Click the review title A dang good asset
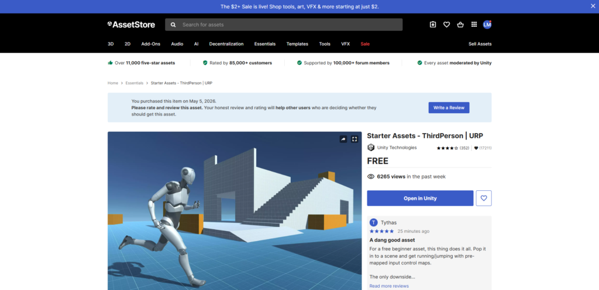The width and height of the screenshot is (599, 290). (x=393, y=240)
